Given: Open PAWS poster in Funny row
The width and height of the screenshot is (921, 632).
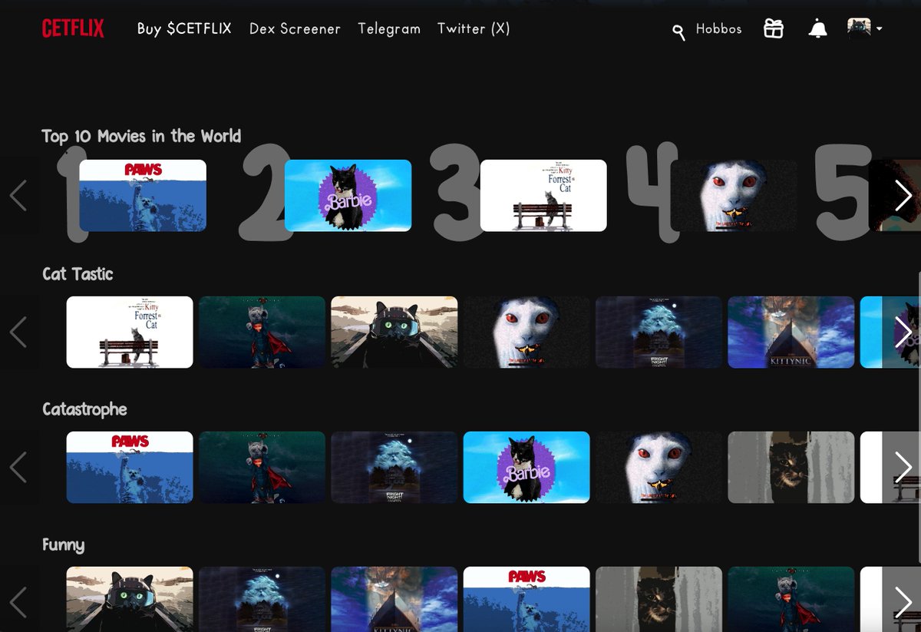Looking at the screenshot, I should pos(527,599).
